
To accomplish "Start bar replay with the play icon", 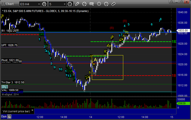I will coord(99,4).
